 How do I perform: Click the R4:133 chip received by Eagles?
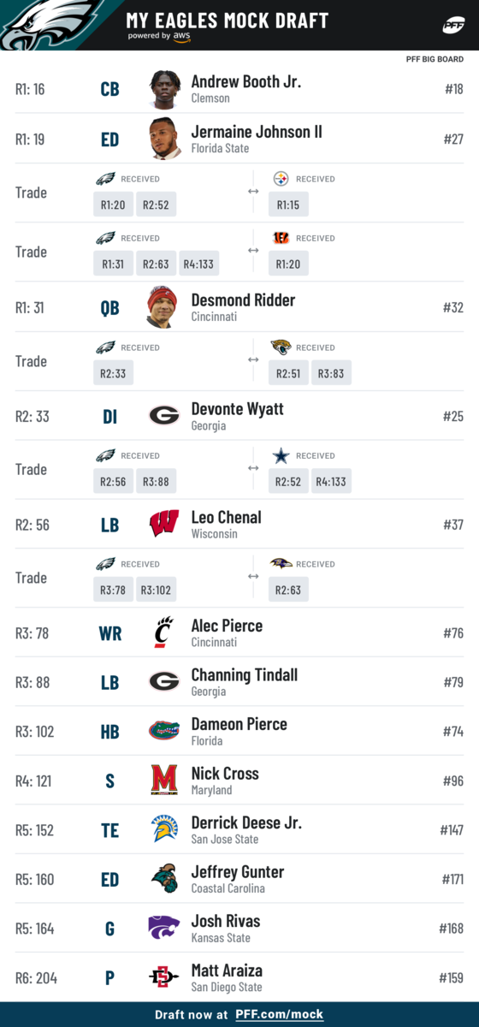[198, 264]
